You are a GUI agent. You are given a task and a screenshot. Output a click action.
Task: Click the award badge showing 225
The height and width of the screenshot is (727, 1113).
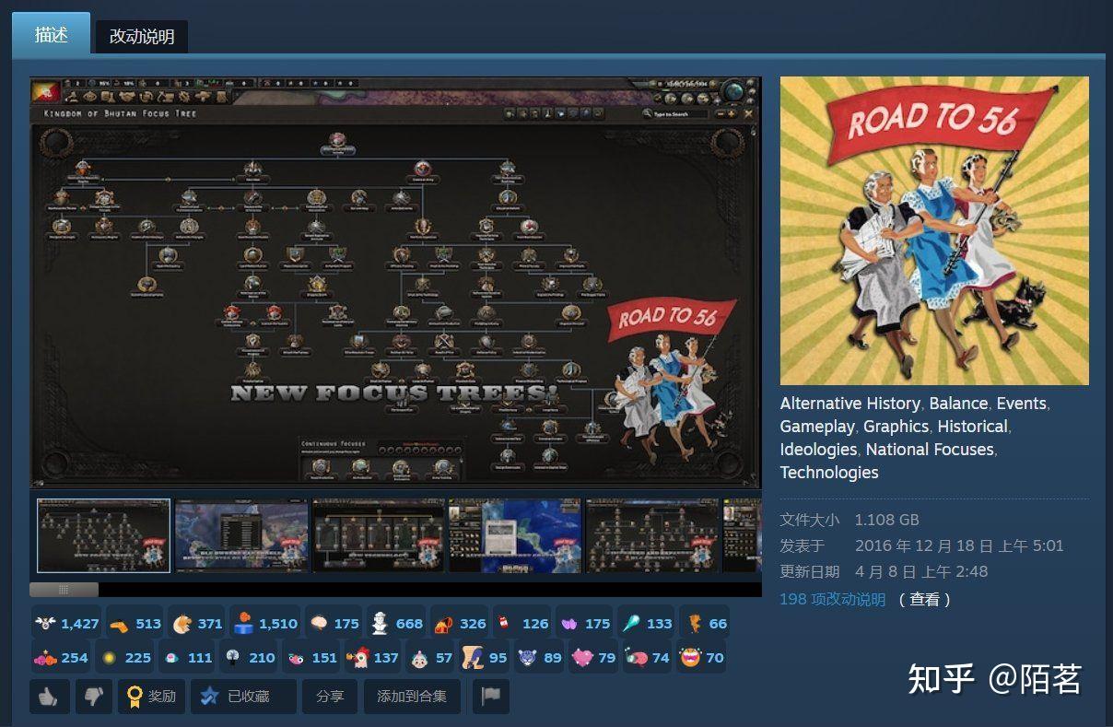(x=124, y=658)
